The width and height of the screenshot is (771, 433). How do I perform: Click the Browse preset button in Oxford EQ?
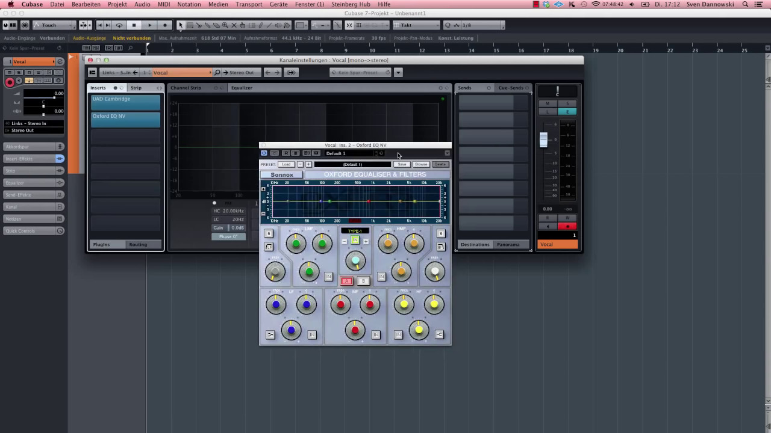(x=421, y=164)
